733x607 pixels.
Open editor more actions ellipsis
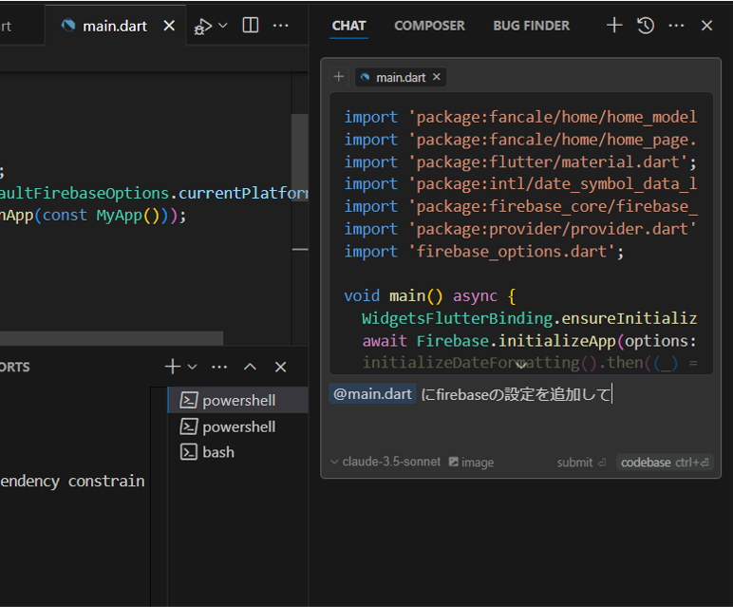(x=281, y=26)
